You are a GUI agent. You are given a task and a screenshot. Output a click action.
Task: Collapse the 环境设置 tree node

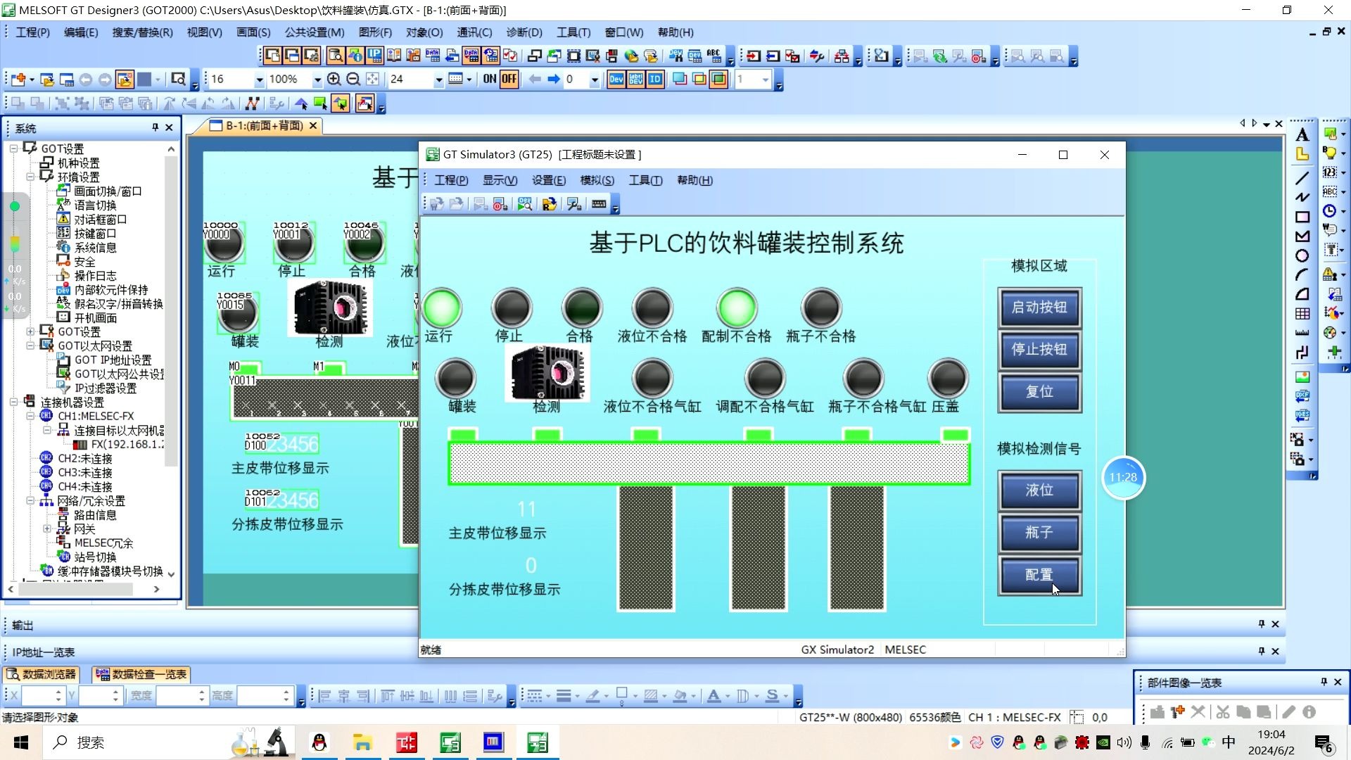click(x=30, y=177)
